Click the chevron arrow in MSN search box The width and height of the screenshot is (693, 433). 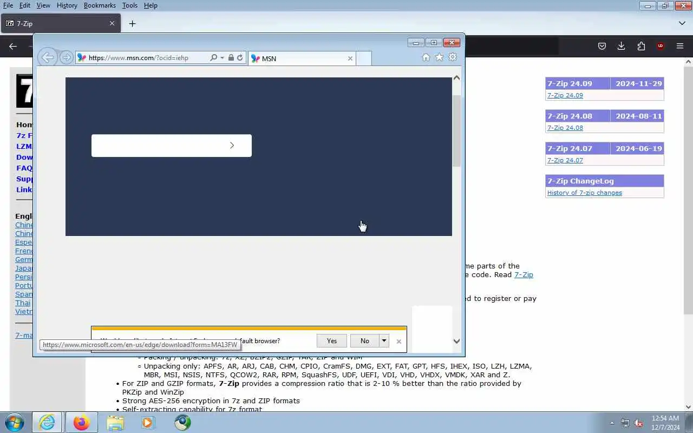point(232,146)
